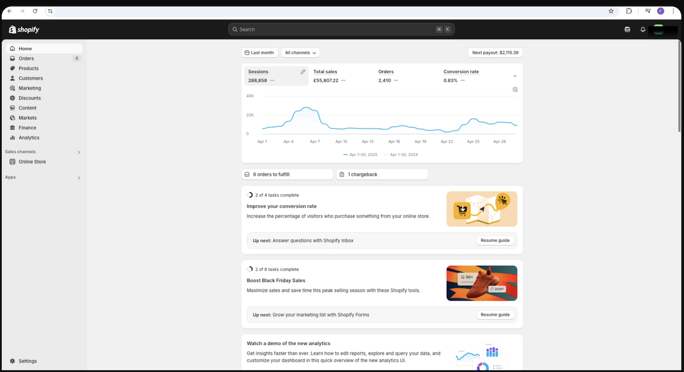684x372 pixels.
Task: Resume the conversion rate guide
Action: (495, 240)
